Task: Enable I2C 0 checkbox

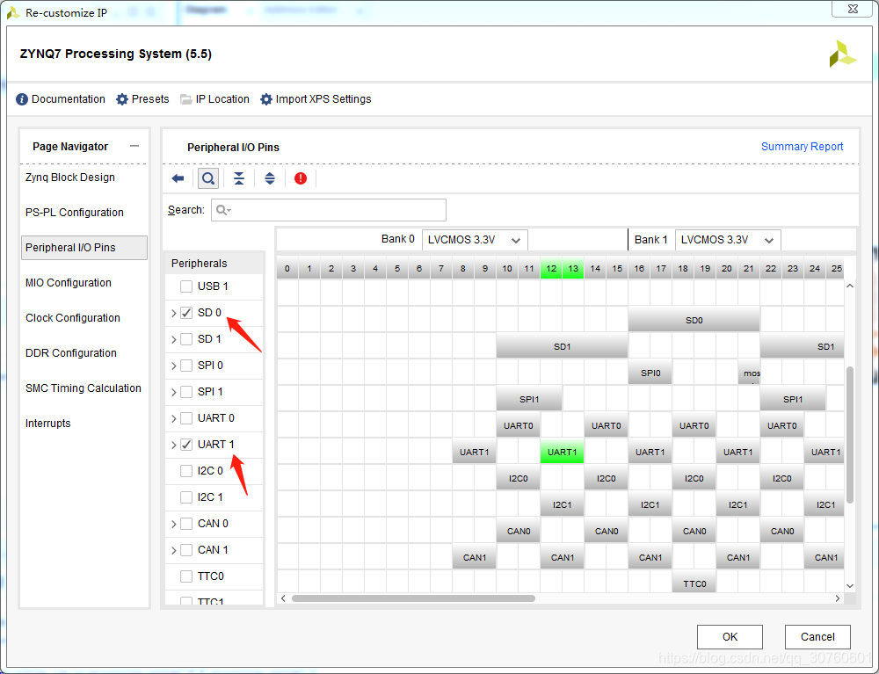Action: (x=186, y=471)
